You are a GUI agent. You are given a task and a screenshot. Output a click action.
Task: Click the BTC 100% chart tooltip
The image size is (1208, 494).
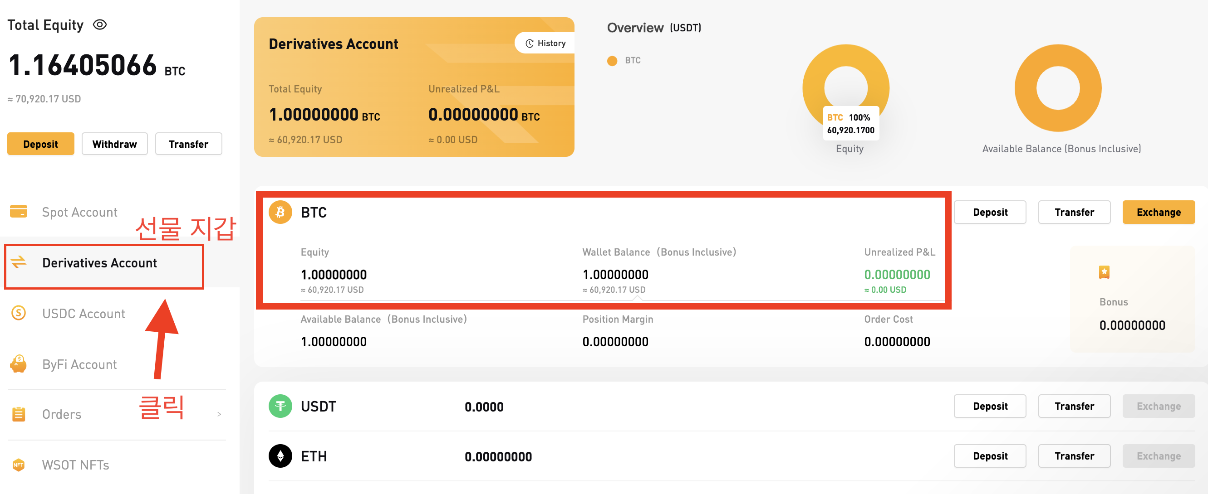[x=851, y=124]
